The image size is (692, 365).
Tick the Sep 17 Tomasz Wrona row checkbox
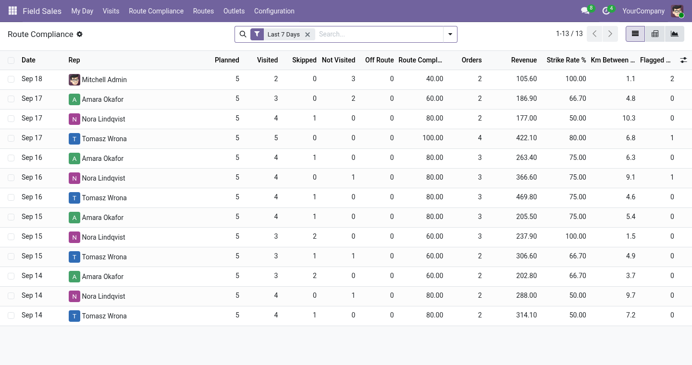(x=11, y=138)
